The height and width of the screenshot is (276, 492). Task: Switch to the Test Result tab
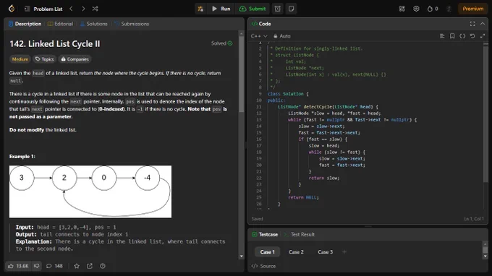(x=300, y=234)
